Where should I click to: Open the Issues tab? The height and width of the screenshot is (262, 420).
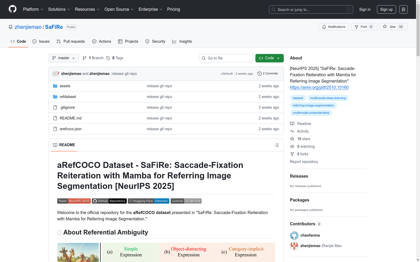[x=41, y=41]
